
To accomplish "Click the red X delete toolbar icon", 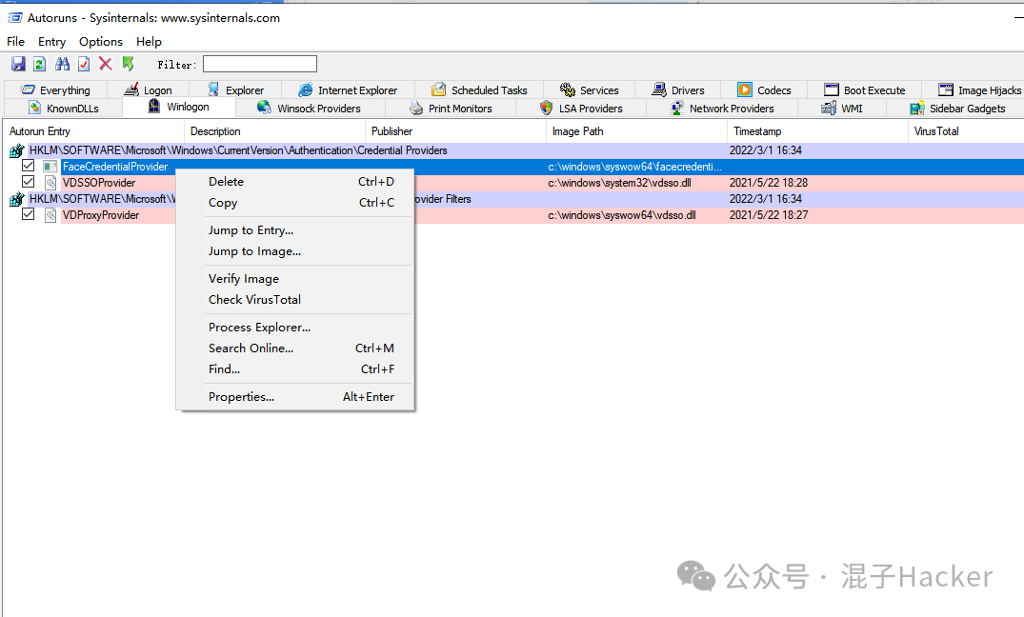I will [105, 63].
